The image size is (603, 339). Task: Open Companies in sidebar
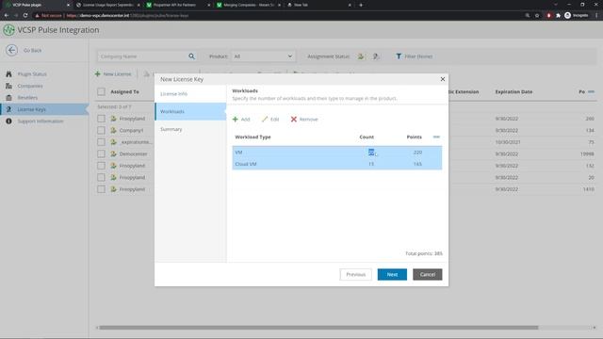coord(30,86)
